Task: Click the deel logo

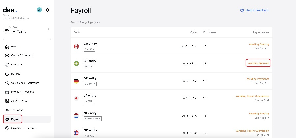Action: [x=10, y=10]
